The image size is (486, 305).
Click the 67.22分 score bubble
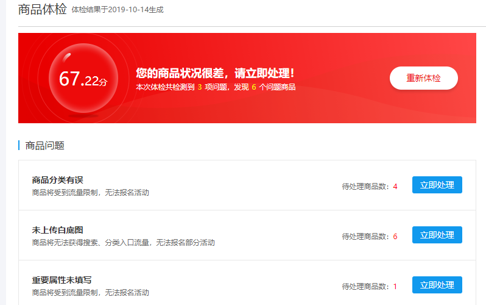pyautogui.click(x=83, y=78)
